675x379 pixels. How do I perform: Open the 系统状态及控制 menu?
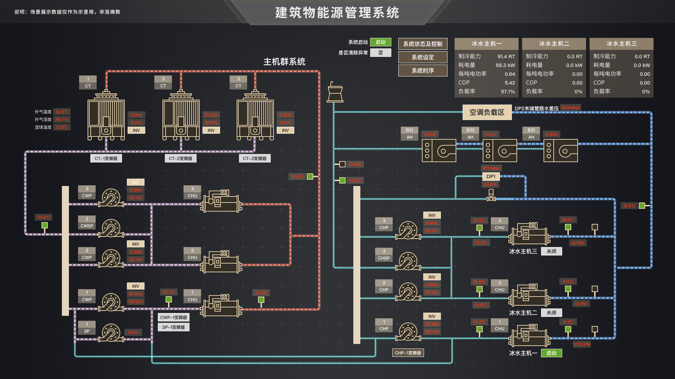423,44
